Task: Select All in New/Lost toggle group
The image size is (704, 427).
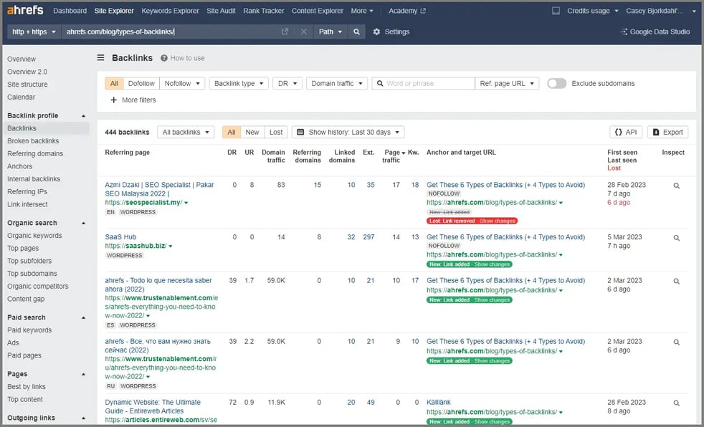Action: pos(232,133)
